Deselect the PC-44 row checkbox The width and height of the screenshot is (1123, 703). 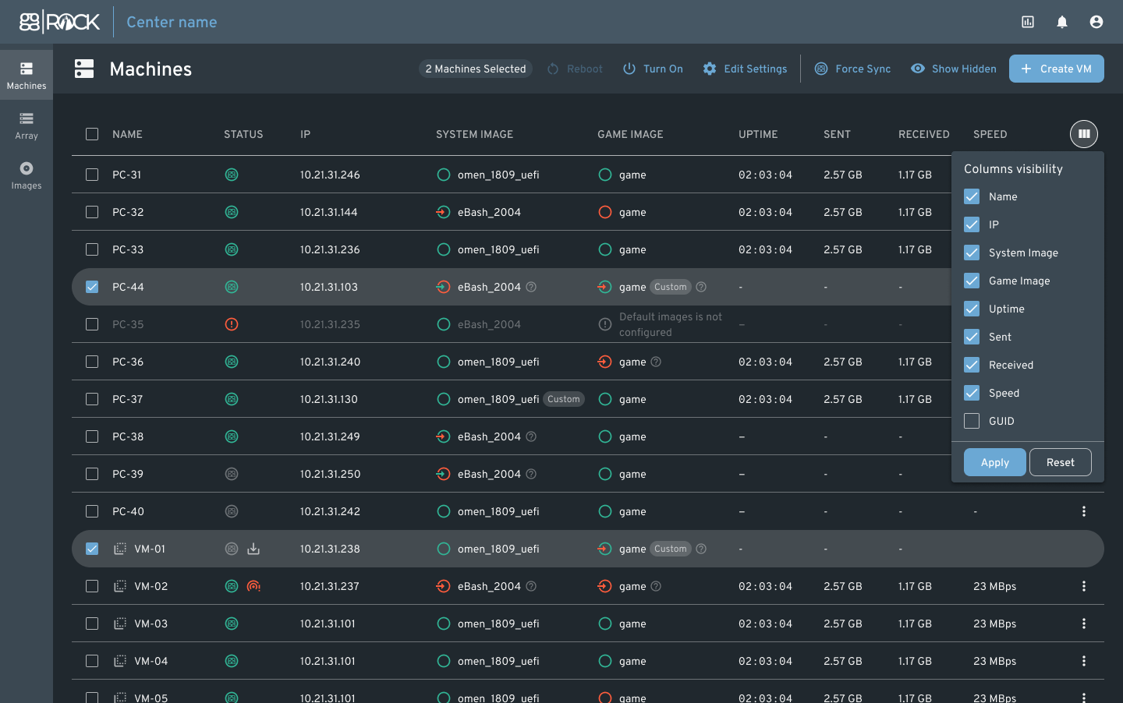coord(92,287)
